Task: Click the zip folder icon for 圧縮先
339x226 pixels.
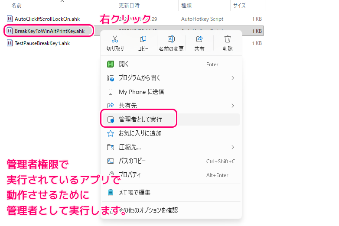Action: 111,147
